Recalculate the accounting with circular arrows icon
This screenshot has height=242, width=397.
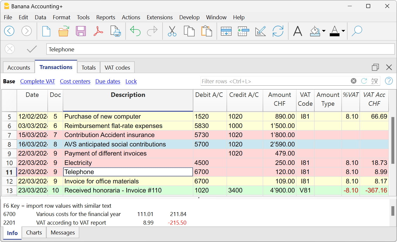[x=278, y=31]
